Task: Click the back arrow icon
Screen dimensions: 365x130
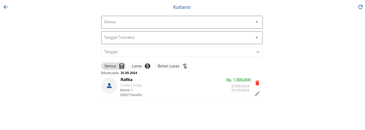Action: (x=6, y=7)
